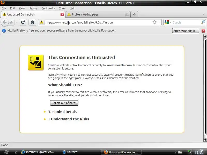Click the Back navigation arrow
The height and width of the screenshot is (155, 207).
5,22
